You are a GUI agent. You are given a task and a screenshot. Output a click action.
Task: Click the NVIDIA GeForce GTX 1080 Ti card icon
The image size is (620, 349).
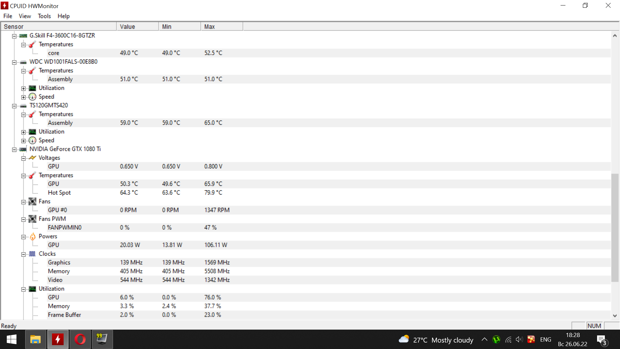[x=23, y=149]
